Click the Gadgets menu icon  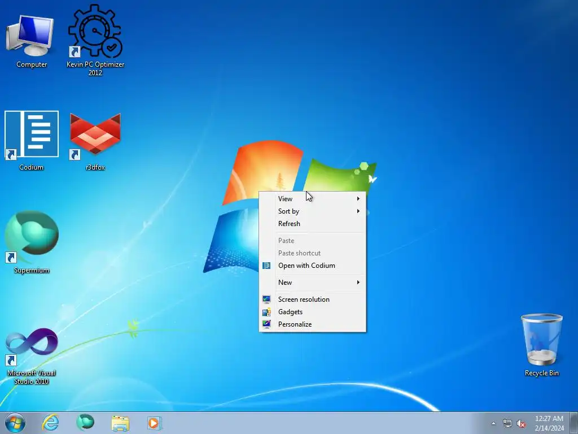266,312
